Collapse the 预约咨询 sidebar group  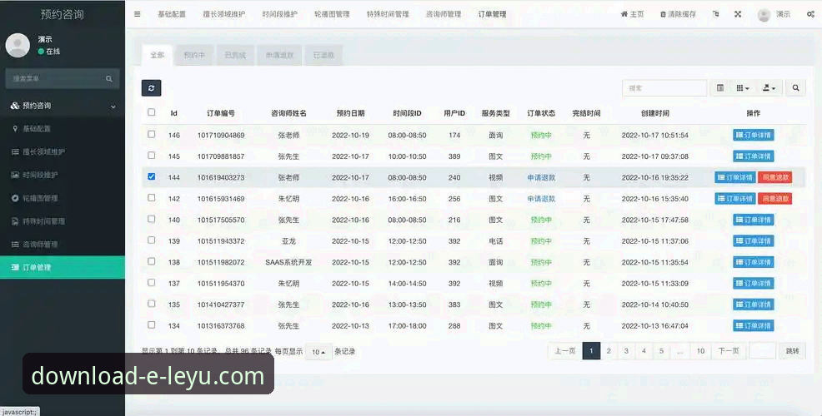coord(63,106)
